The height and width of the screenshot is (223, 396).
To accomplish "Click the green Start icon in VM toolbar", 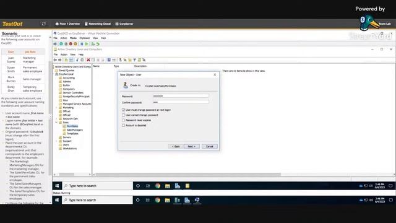I will tap(61, 44).
